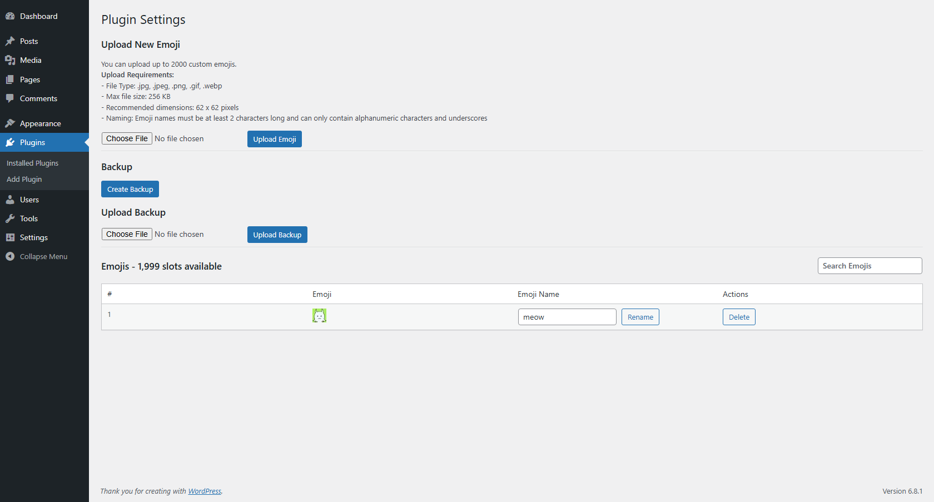Open Users via person icon

coord(10,199)
